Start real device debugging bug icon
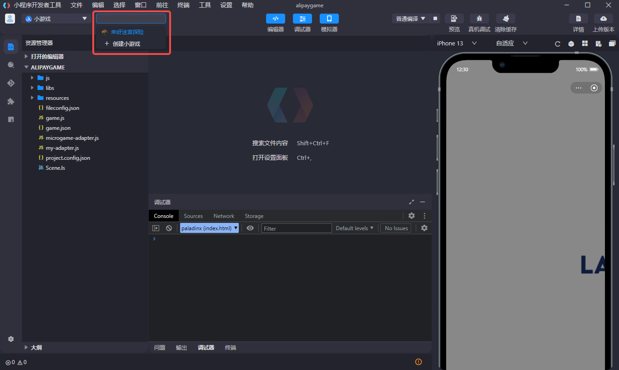 pyautogui.click(x=479, y=19)
